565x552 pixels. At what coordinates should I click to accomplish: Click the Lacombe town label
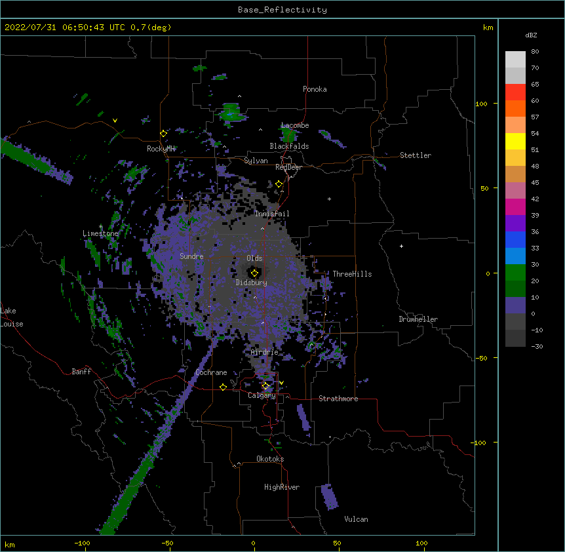[x=295, y=125]
